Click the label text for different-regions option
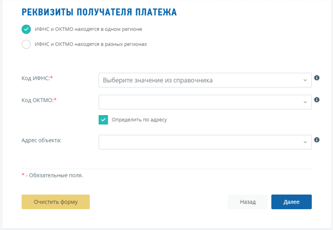Viewport: 333px width, 230px height. (x=91, y=44)
